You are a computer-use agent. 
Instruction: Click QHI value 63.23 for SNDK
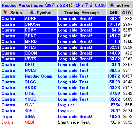click(114, 88)
